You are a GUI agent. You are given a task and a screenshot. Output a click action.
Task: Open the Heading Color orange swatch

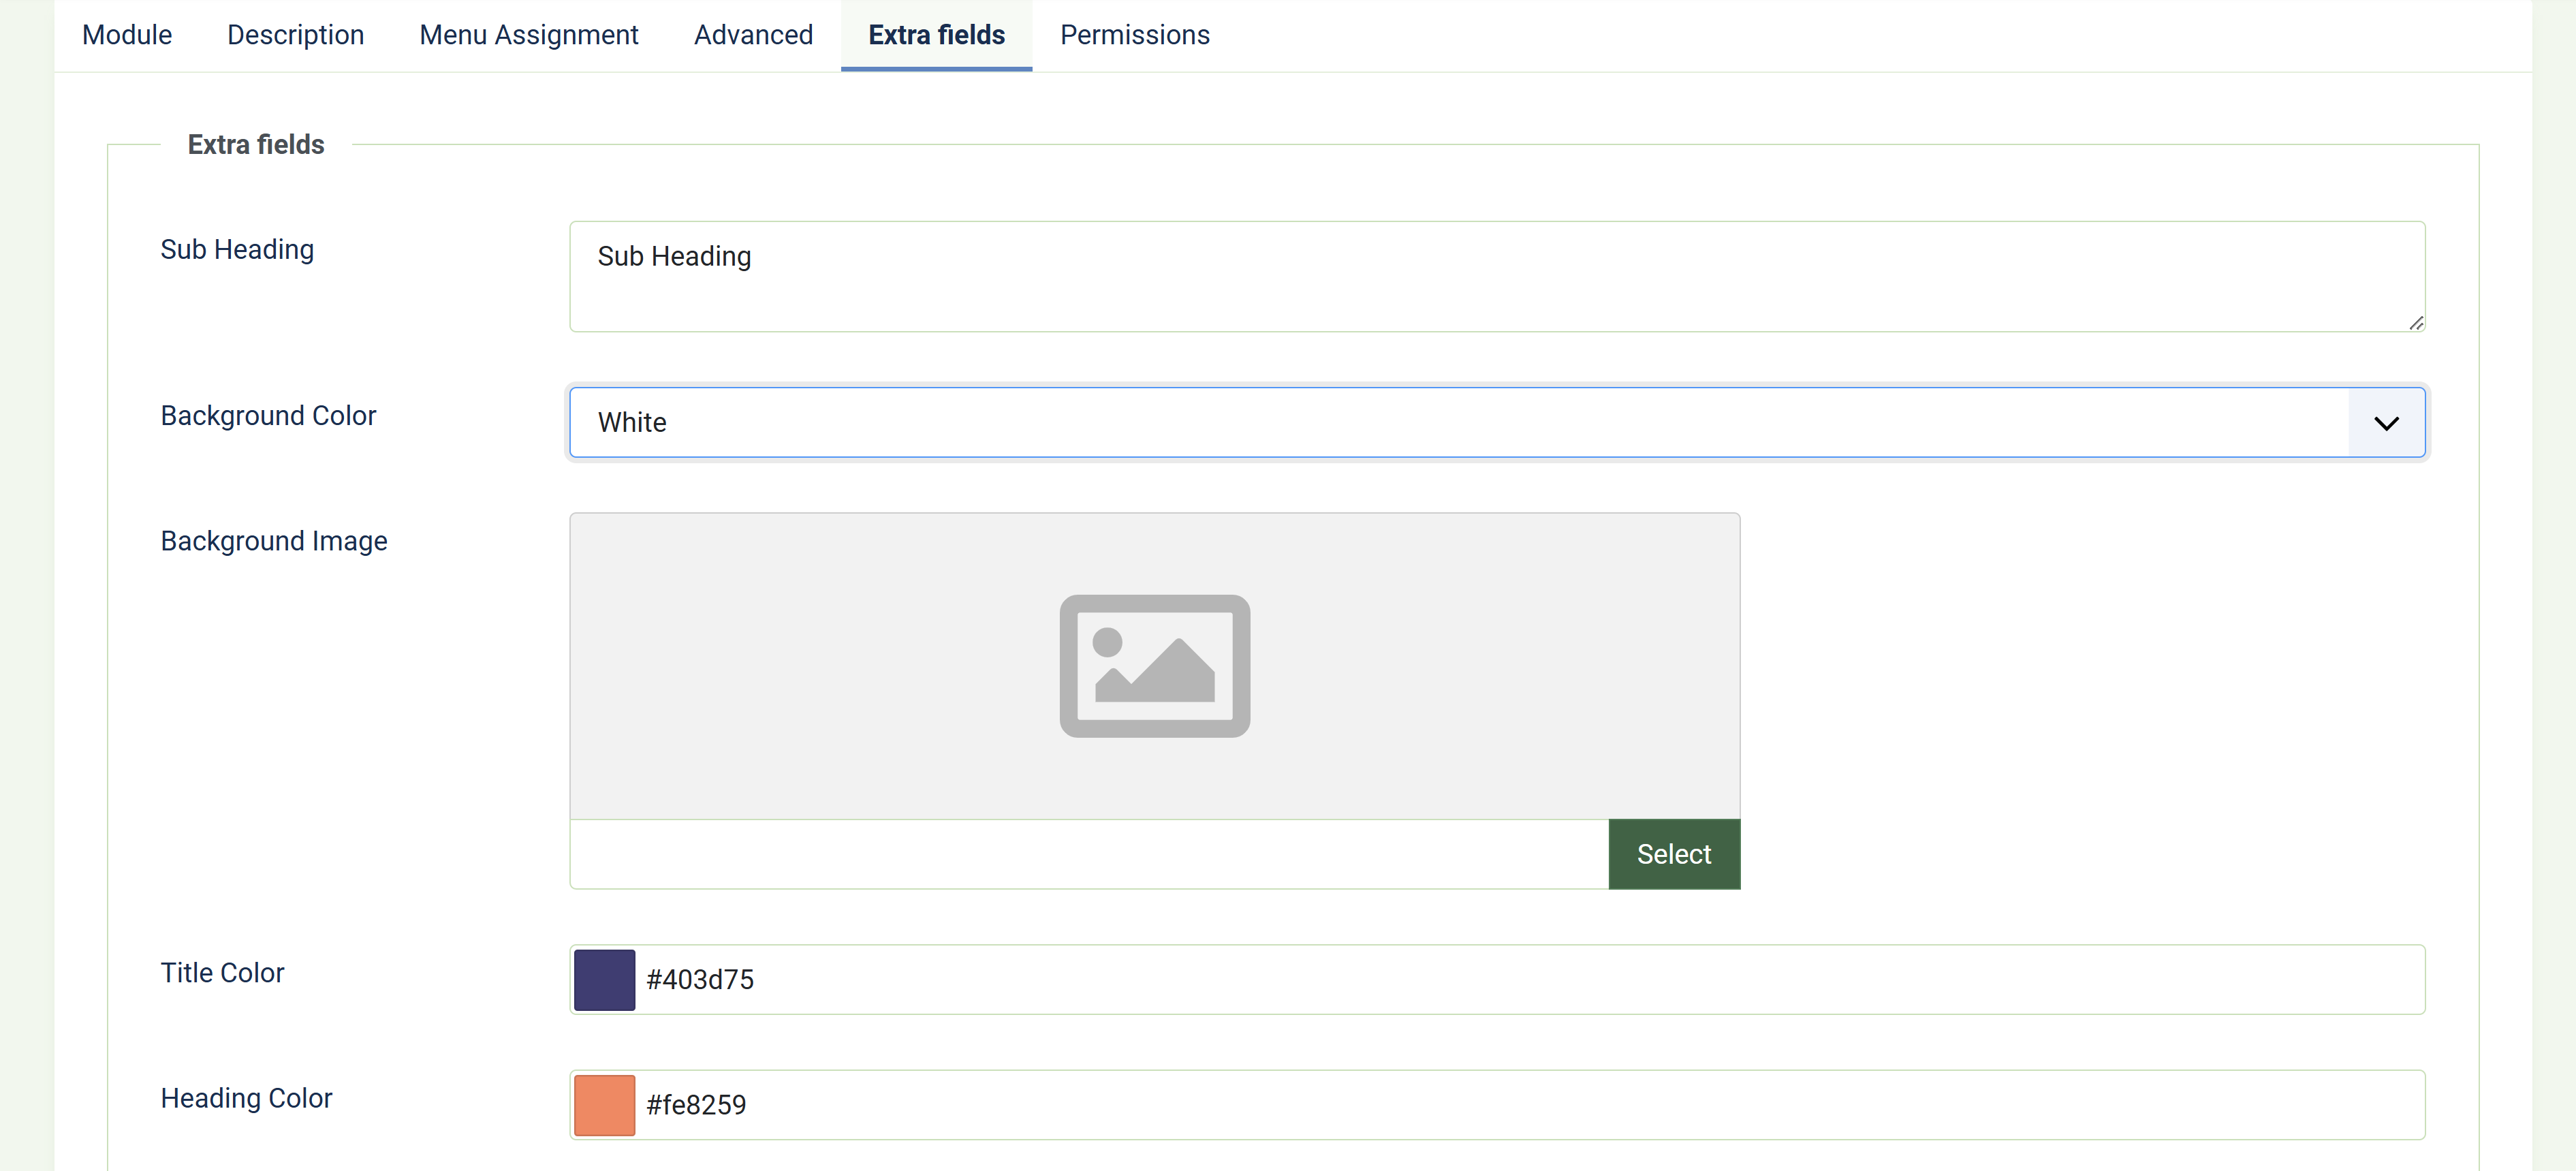tap(604, 1104)
